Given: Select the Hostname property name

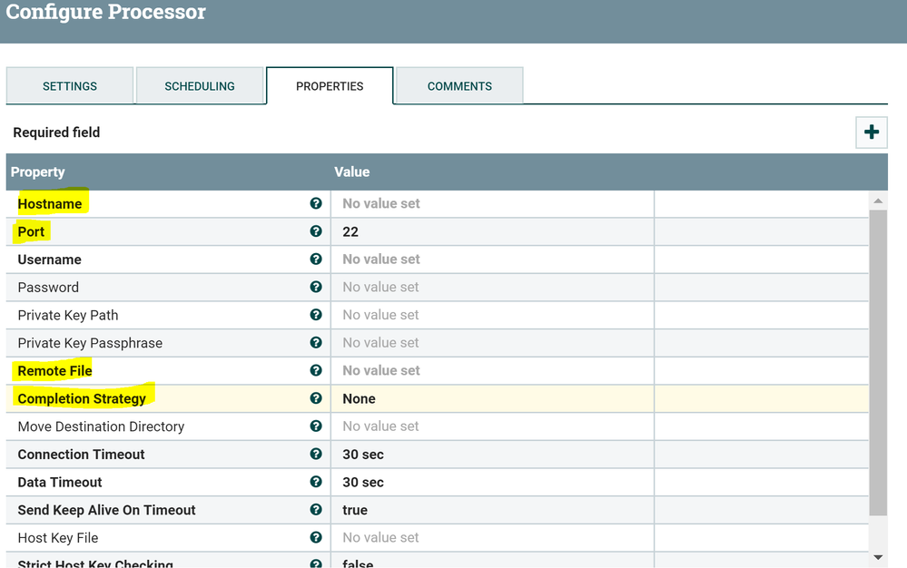Looking at the screenshot, I should [50, 204].
